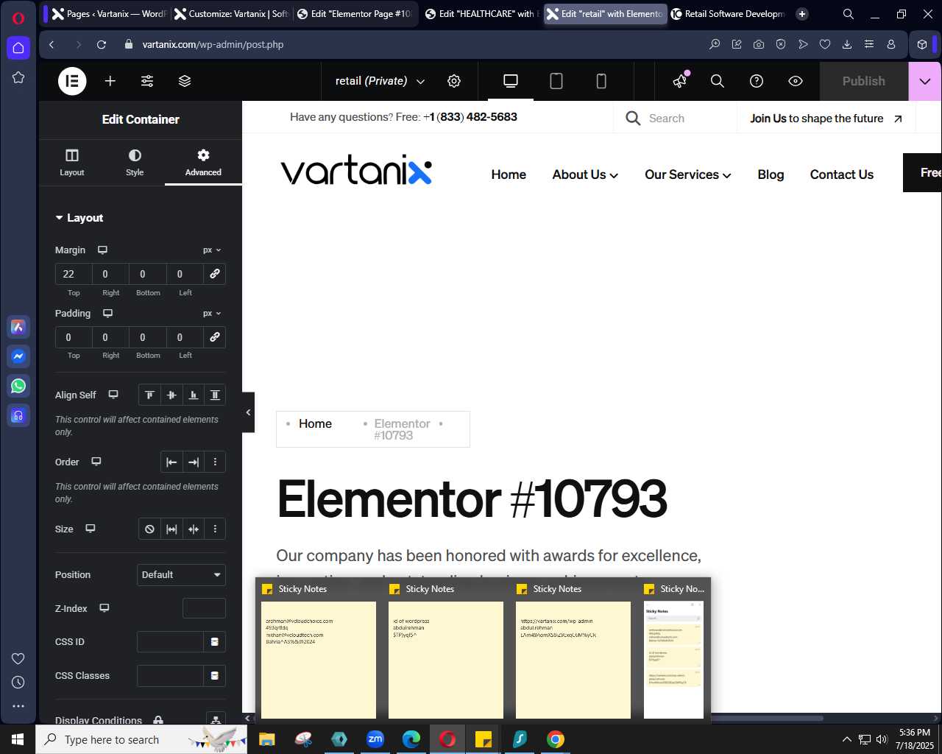Switch to tablet responsive view

556,81
